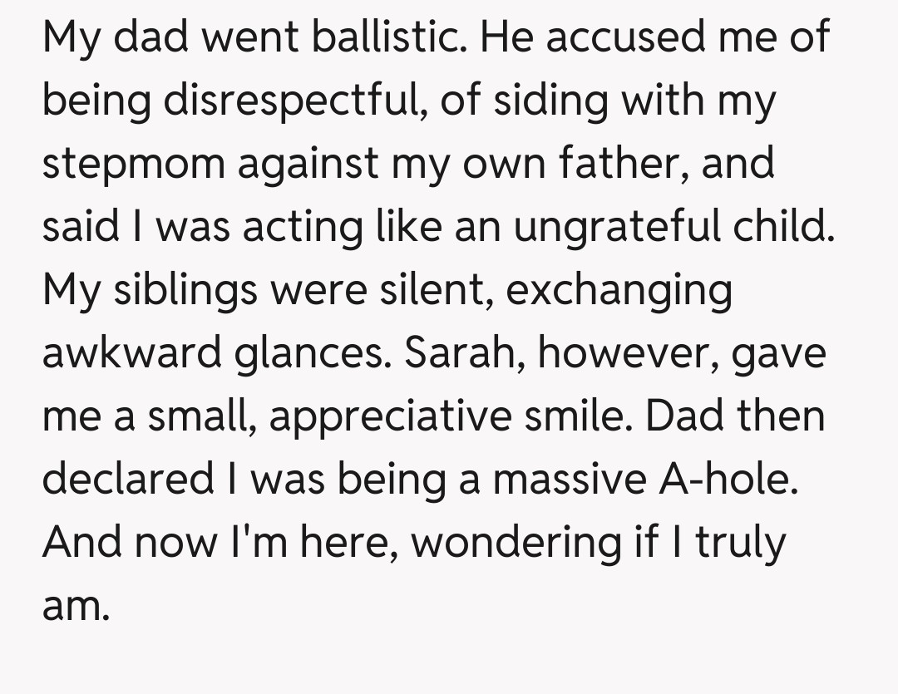Screen dimensions: 898x694
Task: Click on the word "child"
Action: 787,226
